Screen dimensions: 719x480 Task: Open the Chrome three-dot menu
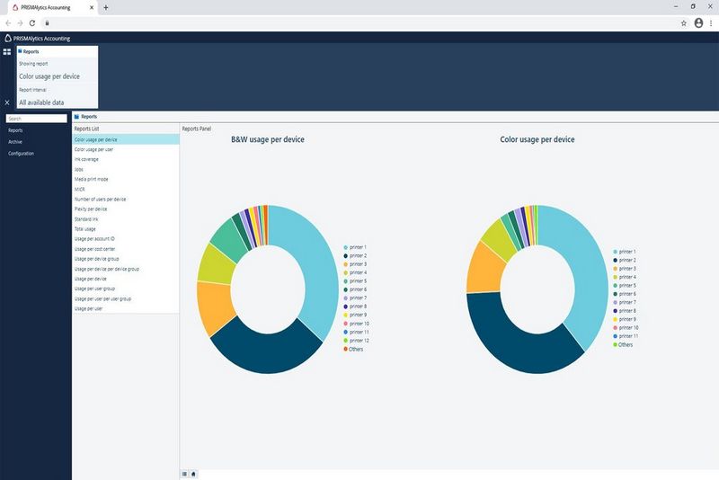coord(710,22)
